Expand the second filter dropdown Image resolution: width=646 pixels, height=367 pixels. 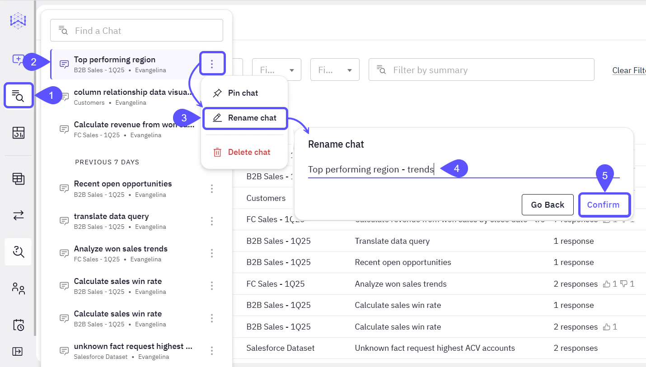pos(335,70)
